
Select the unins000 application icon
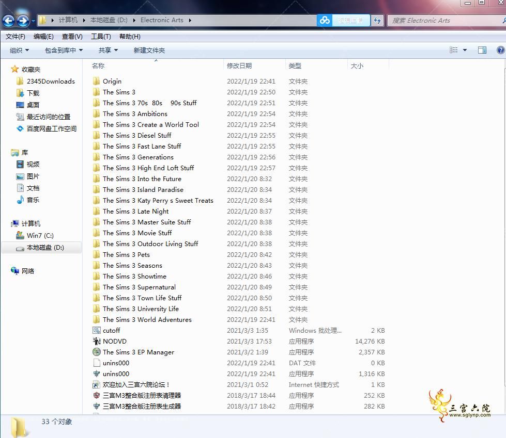(x=97, y=374)
